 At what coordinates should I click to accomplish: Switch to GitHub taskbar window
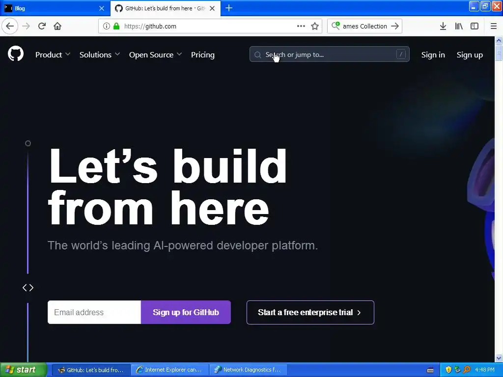pyautogui.click(x=91, y=370)
